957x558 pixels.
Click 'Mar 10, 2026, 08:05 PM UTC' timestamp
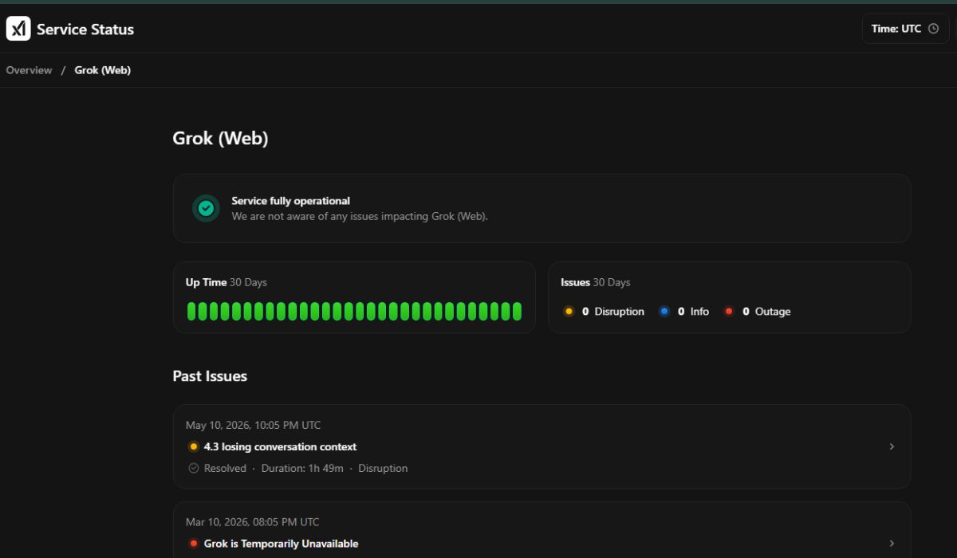click(253, 522)
